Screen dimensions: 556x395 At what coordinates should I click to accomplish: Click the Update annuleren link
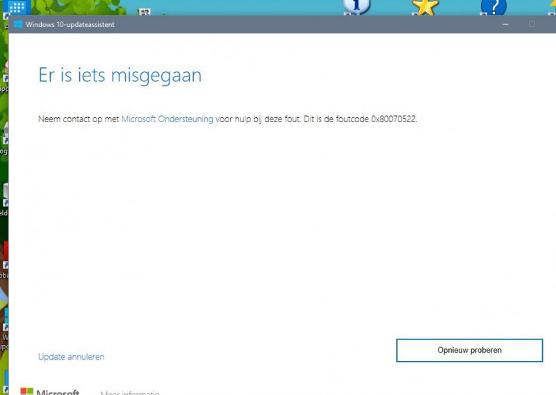[x=71, y=357]
